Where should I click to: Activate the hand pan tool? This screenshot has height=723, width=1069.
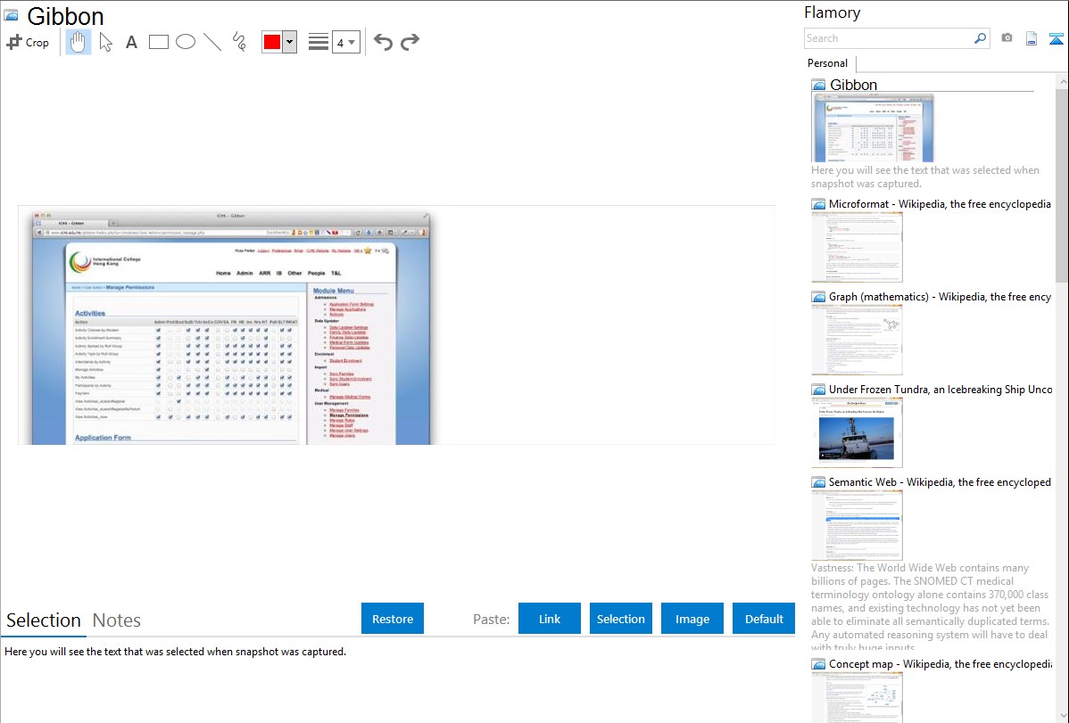79,42
